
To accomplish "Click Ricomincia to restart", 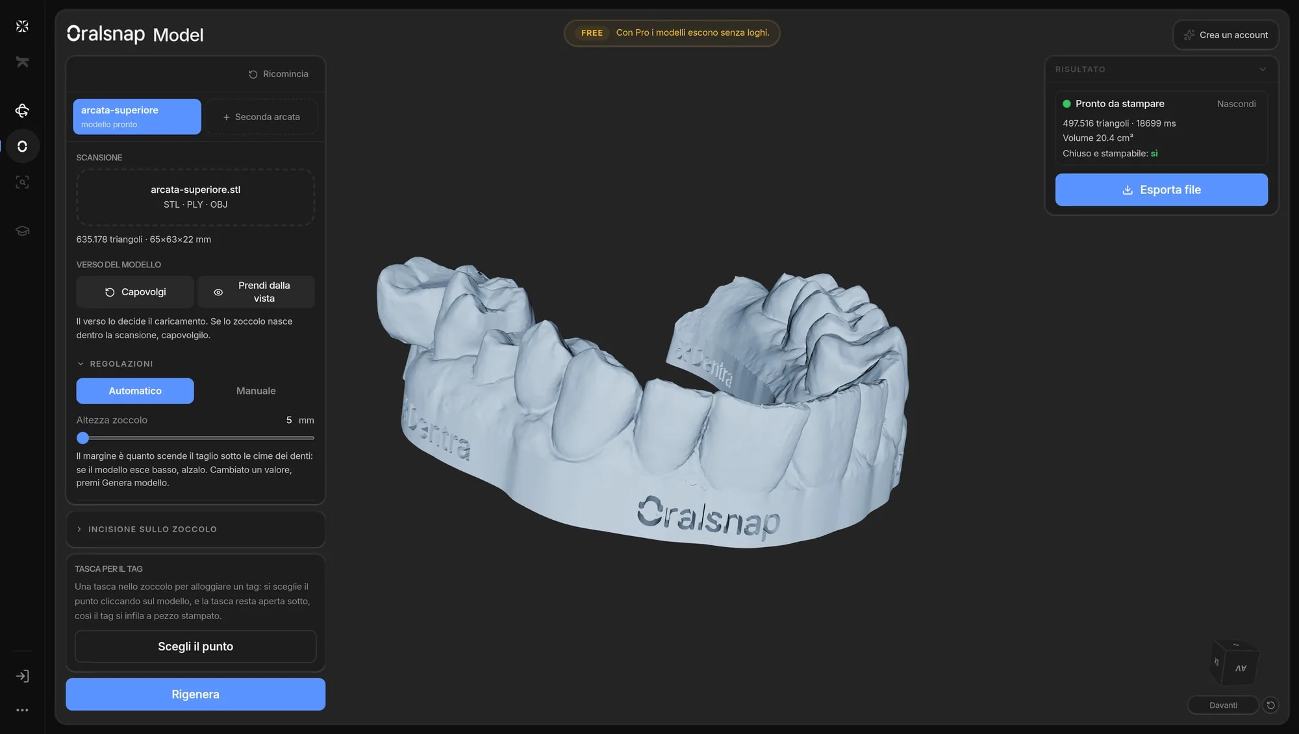I will 279,74.
